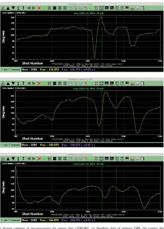The image size is (164, 229).
Task: Click exit door icon in Cmp 1110 window toolbar
Action: tap(143, 159)
